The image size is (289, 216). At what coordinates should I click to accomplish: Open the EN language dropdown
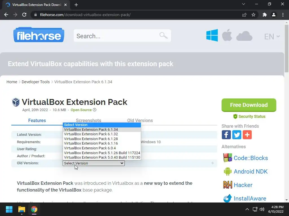pos(272,37)
